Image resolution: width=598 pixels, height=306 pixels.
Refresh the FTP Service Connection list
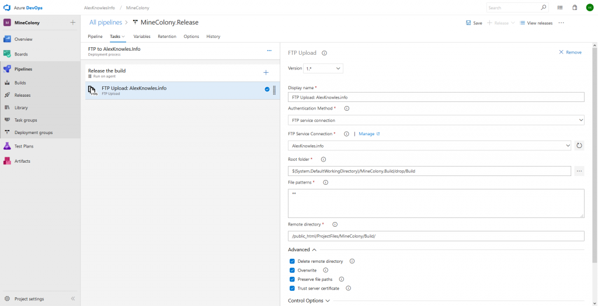579,146
